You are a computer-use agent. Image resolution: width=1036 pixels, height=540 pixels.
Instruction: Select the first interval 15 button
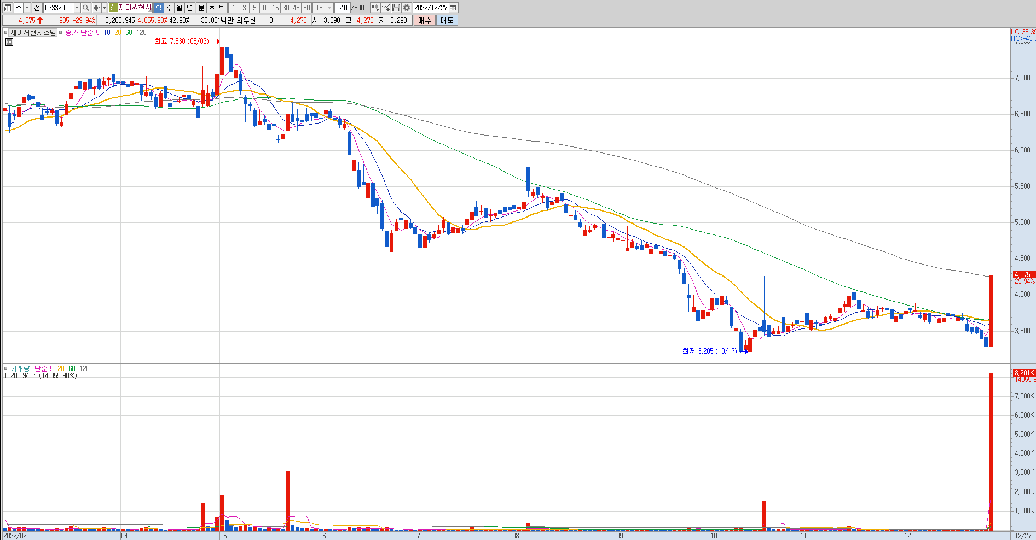coord(275,8)
